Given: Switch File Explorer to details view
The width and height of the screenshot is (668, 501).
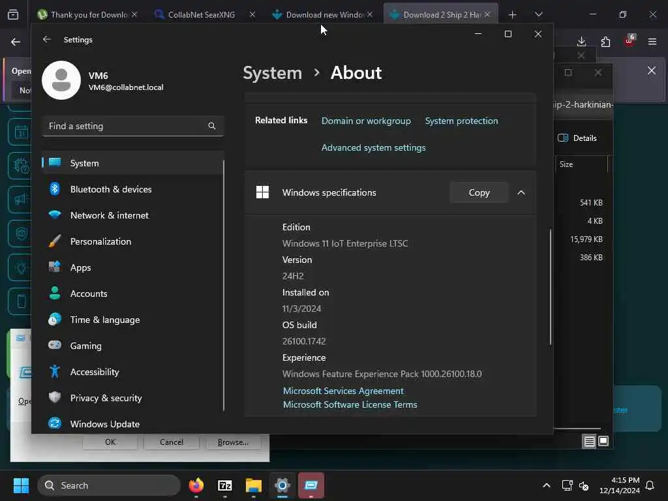Looking at the screenshot, I should coord(589,441).
